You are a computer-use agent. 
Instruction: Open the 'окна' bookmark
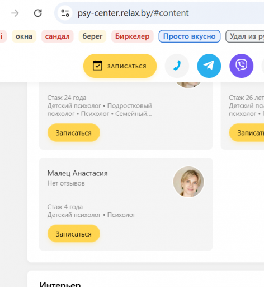click(x=24, y=36)
